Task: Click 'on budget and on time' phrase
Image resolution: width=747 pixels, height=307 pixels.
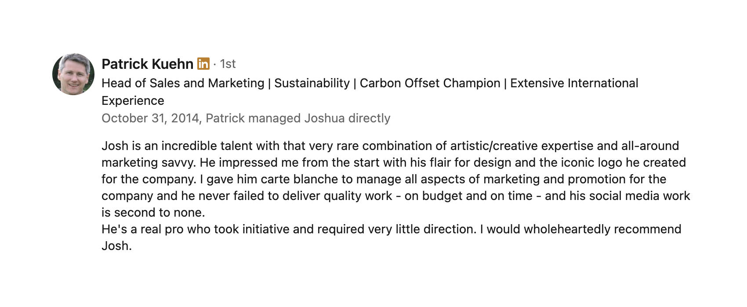Action: [468, 196]
